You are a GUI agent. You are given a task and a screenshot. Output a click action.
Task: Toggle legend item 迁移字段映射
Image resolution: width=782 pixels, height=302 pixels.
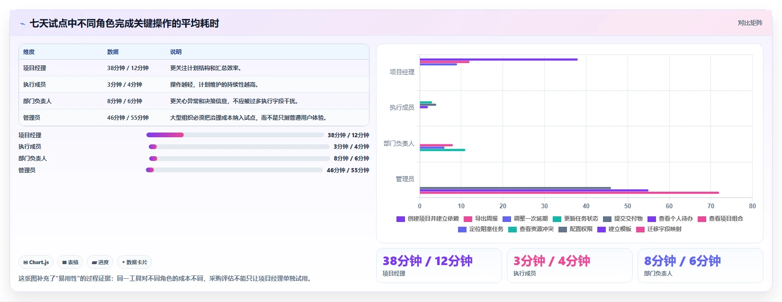click(x=659, y=229)
